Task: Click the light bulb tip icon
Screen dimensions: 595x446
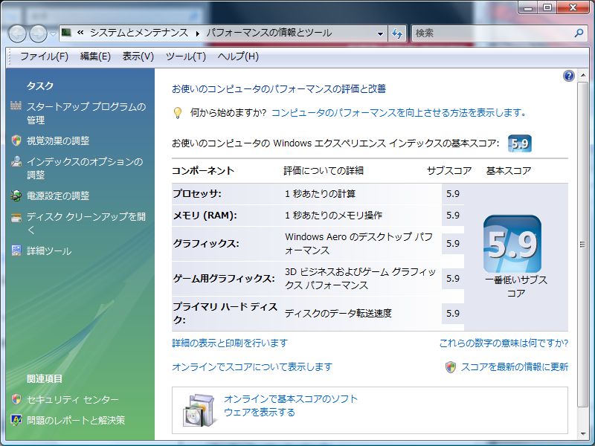Action: (x=177, y=113)
